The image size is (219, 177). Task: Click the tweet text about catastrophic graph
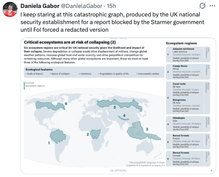point(112,22)
